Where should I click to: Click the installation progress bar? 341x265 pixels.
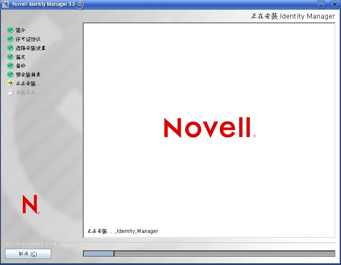click(209, 254)
